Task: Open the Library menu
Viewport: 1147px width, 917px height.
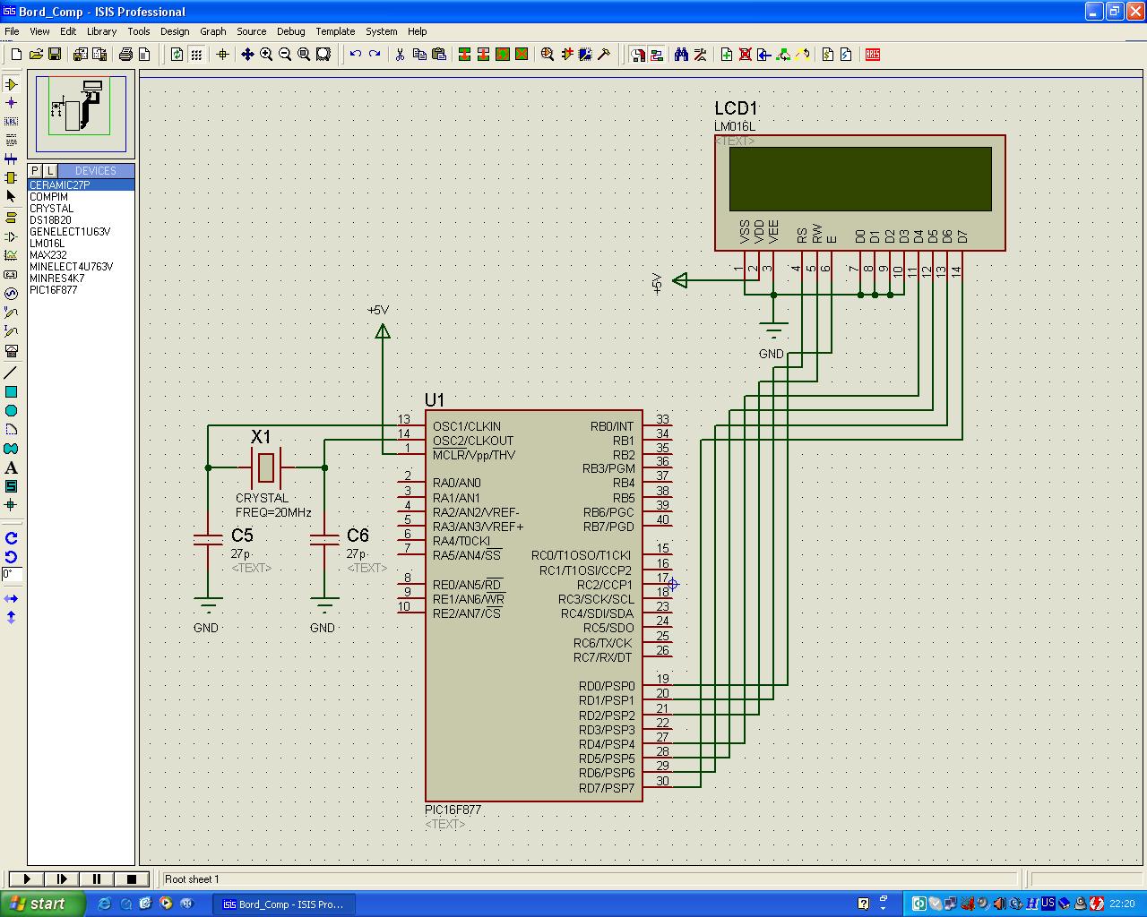Action: 101,31
